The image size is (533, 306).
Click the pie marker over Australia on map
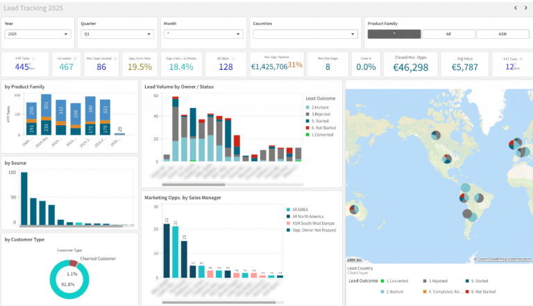tap(354, 209)
